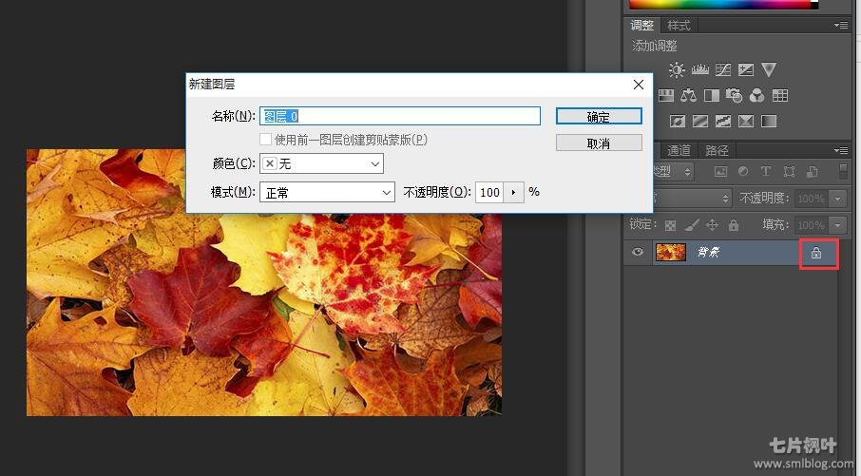The image size is (861, 476).
Task: Add a Photo Filter adjustment (camera icon)
Action: coord(734,95)
